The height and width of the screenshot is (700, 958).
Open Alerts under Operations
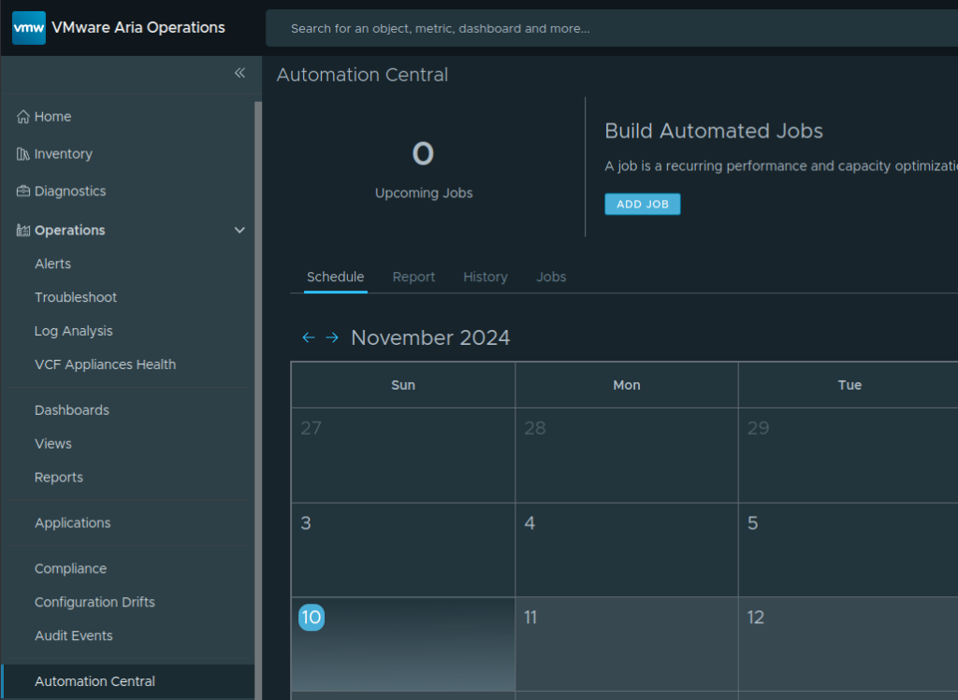click(52, 264)
